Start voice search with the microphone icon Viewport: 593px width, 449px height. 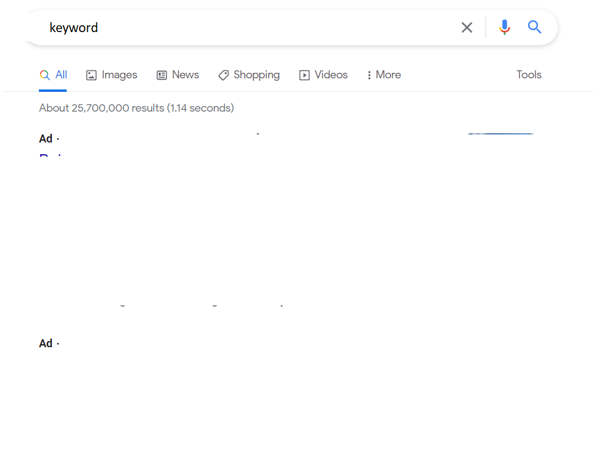pyautogui.click(x=505, y=27)
